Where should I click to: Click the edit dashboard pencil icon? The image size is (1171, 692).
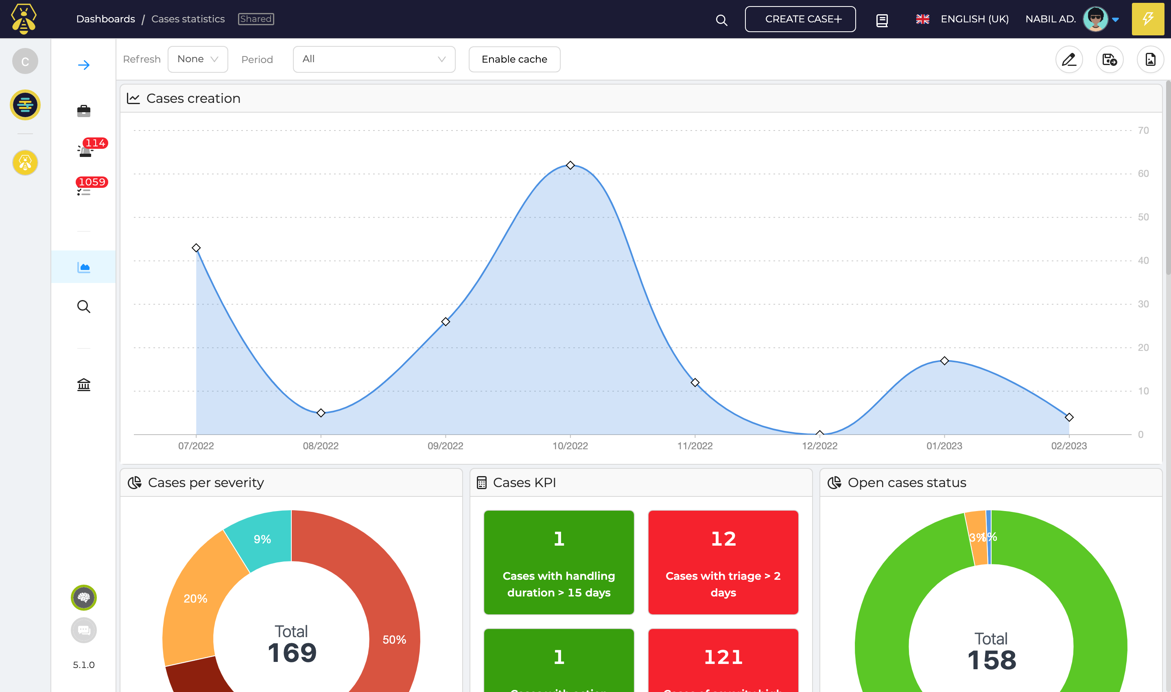pos(1069,59)
